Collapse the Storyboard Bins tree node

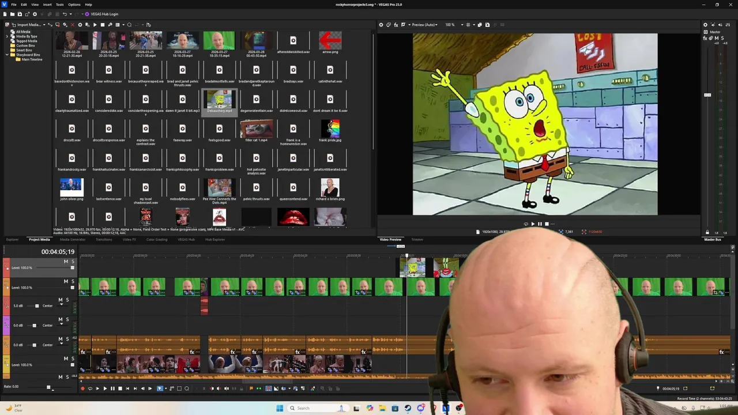tap(7, 55)
